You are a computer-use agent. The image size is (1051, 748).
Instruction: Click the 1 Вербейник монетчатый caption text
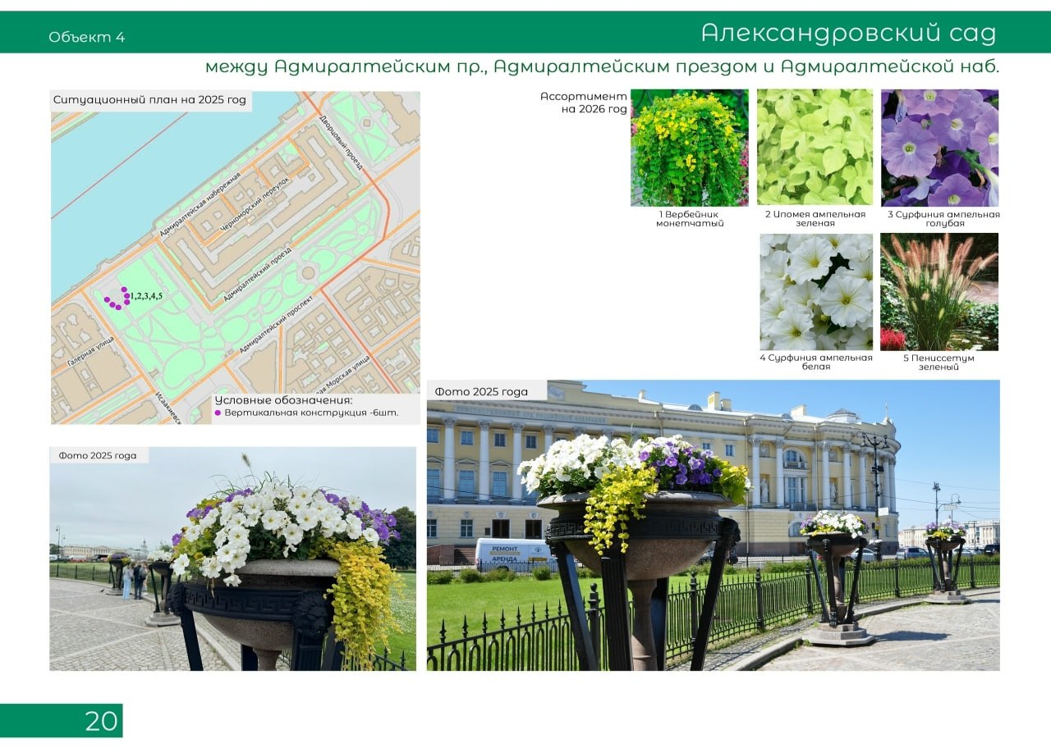click(690, 219)
